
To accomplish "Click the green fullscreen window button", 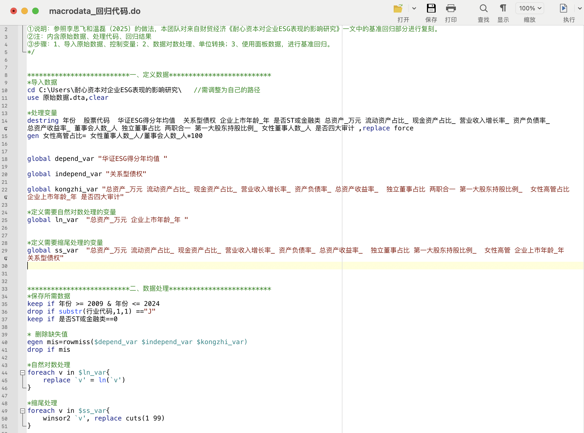I will tap(35, 11).
